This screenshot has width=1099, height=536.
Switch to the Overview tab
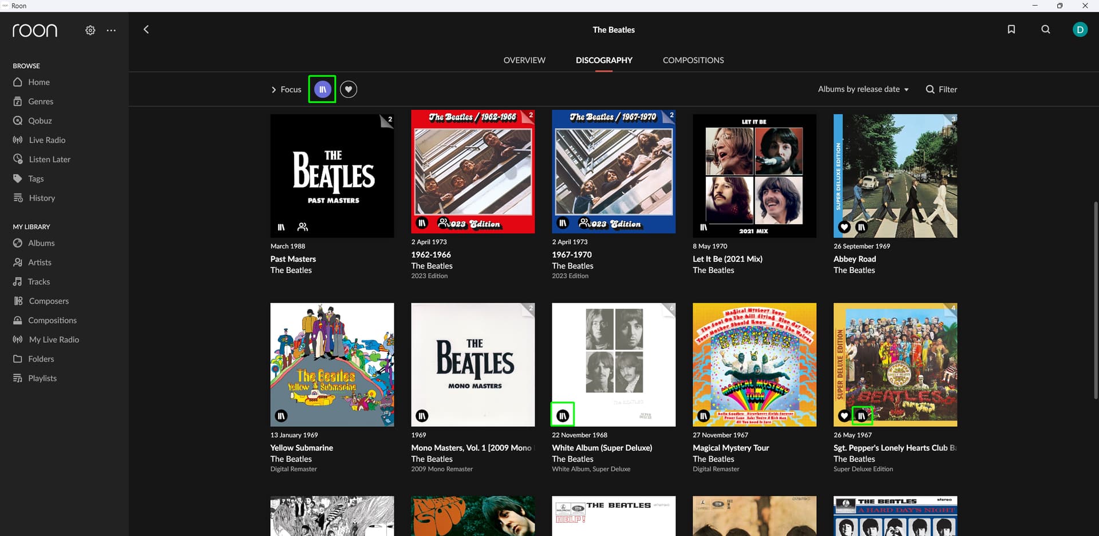[x=524, y=60]
